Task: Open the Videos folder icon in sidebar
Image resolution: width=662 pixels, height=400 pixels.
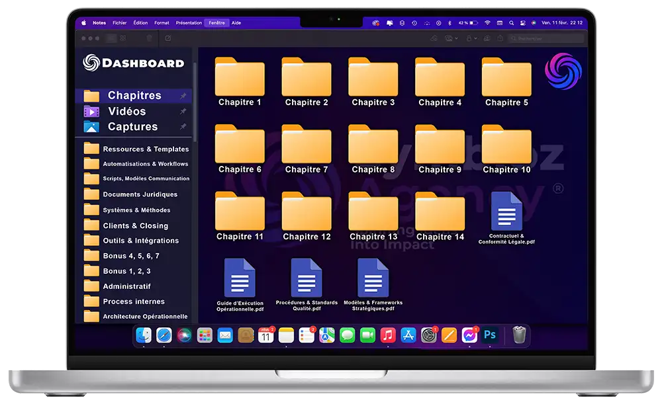Action: (91, 111)
